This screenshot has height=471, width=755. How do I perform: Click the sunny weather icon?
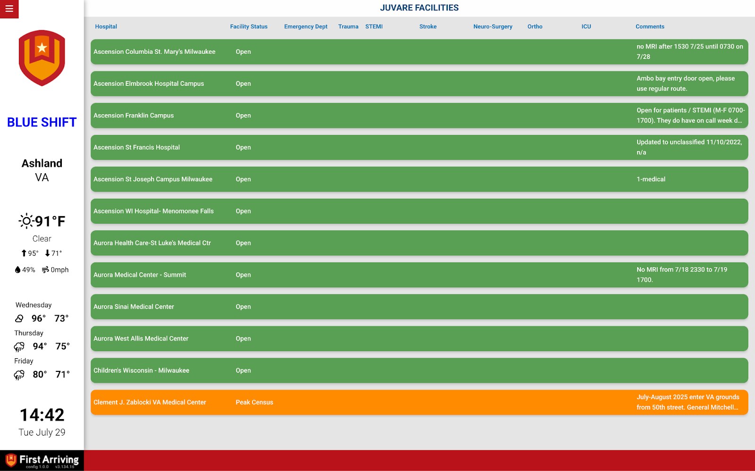click(26, 221)
